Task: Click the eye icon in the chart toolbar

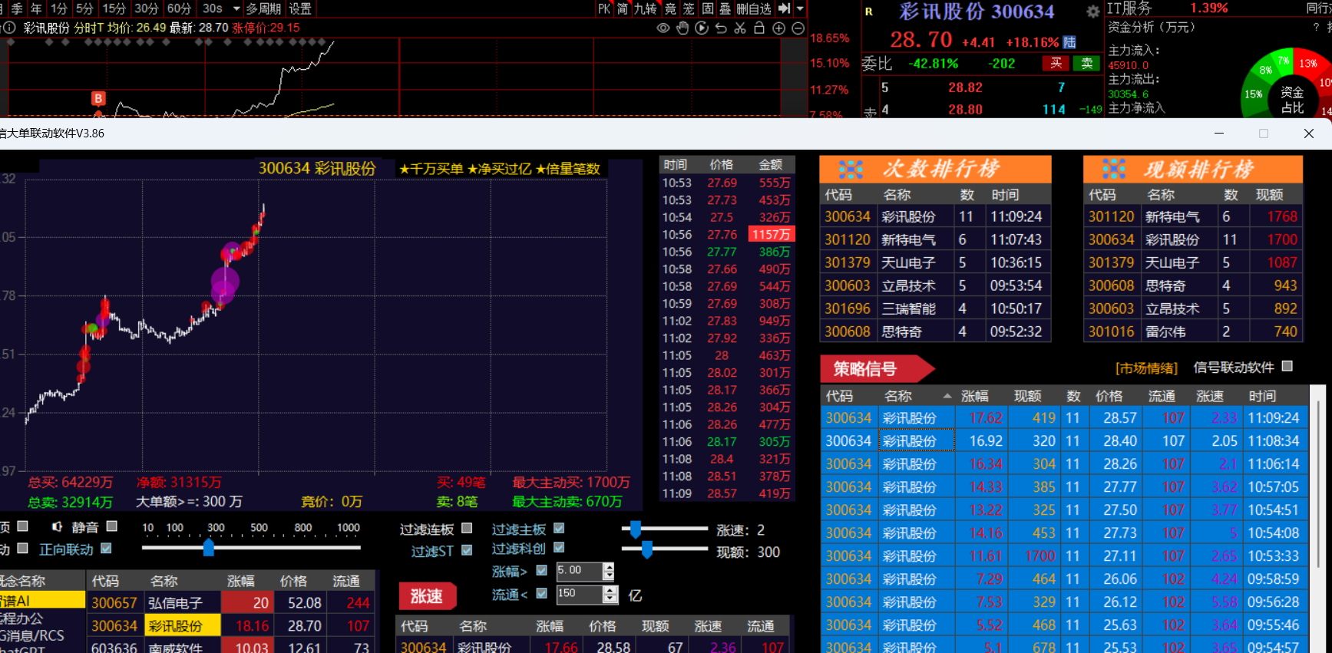Action: tap(663, 28)
